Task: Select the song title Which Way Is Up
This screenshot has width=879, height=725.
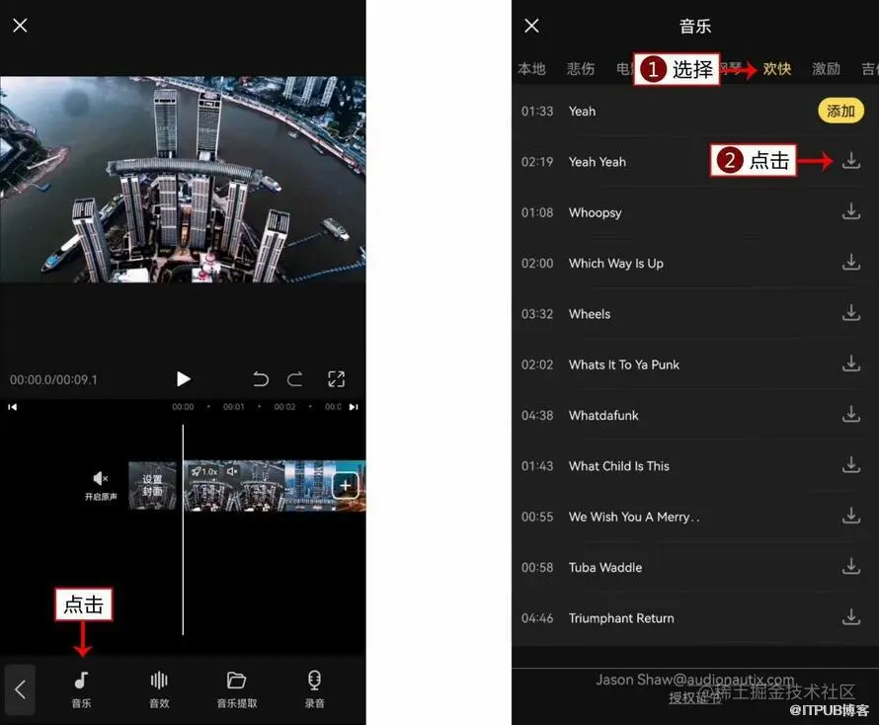Action: pos(616,264)
